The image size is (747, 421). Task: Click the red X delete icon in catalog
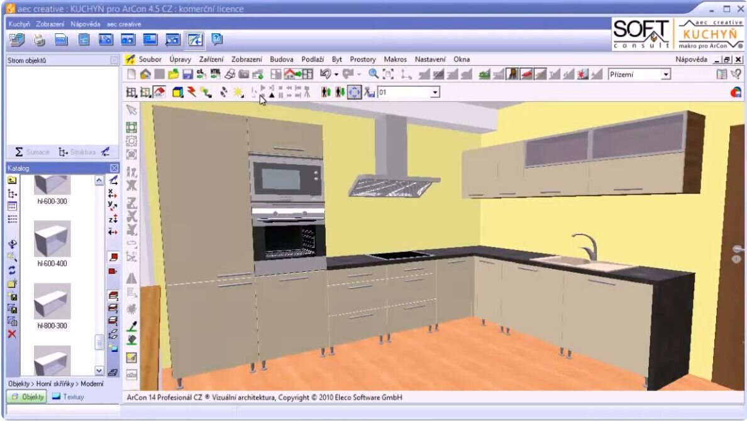(12, 334)
